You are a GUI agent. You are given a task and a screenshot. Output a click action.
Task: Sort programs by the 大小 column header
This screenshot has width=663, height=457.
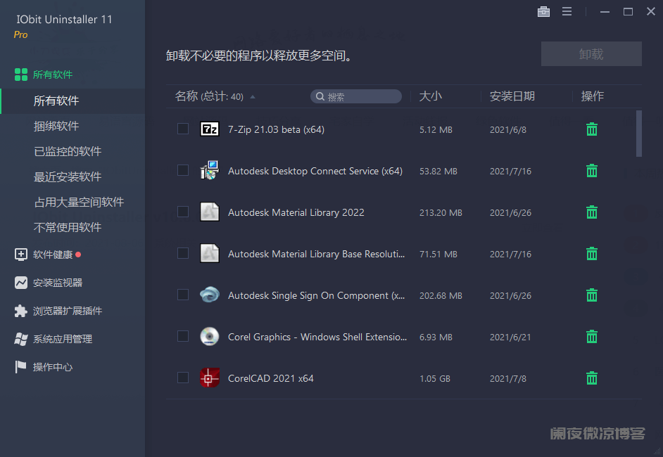pyautogui.click(x=431, y=96)
